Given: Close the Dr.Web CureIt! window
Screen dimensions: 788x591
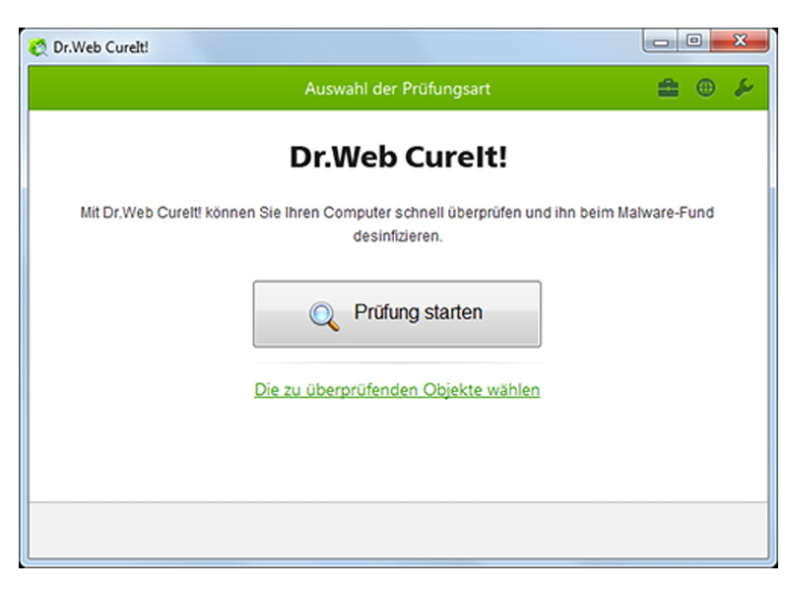Looking at the screenshot, I should [x=740, y=40].
